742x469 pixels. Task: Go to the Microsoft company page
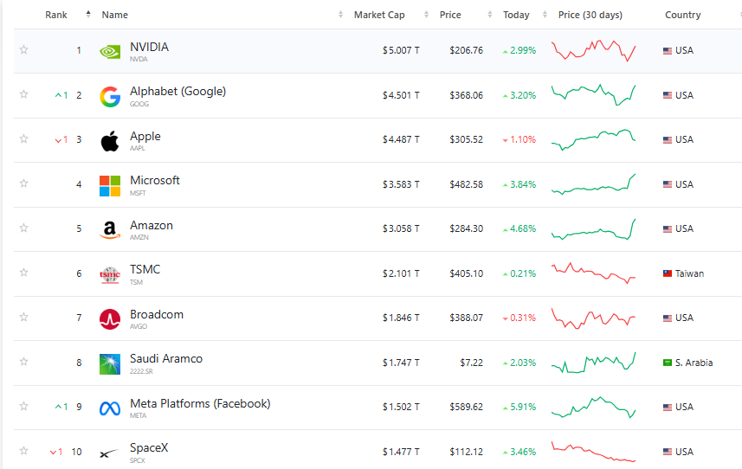[x=155, y=180]
